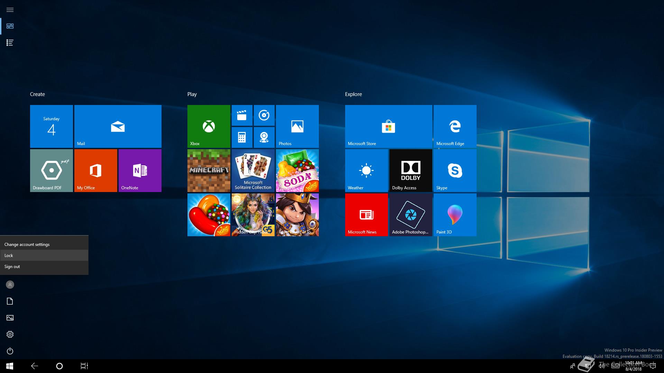The width and height of the screenshot is (664, 373).
Task: Click the Windows Start button
Action: pyautogui.click(x=10, y=366)
